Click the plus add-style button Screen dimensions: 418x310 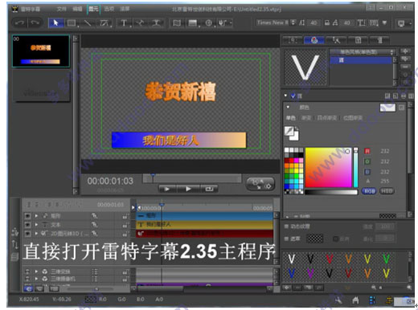405,51
